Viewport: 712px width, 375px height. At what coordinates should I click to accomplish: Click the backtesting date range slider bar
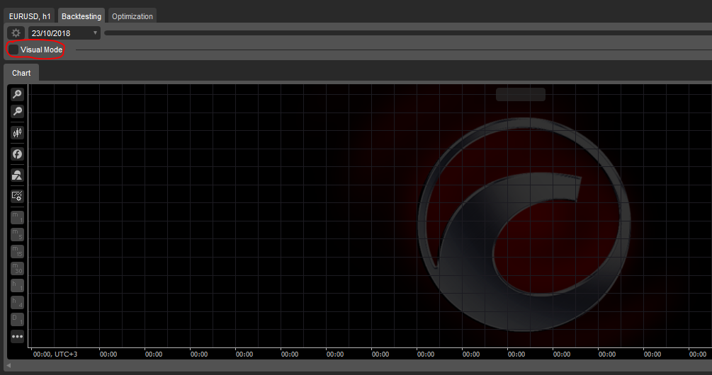click(408, 33)
